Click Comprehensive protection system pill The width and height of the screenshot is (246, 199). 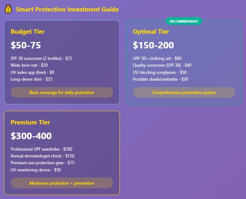tap(184, 93)
